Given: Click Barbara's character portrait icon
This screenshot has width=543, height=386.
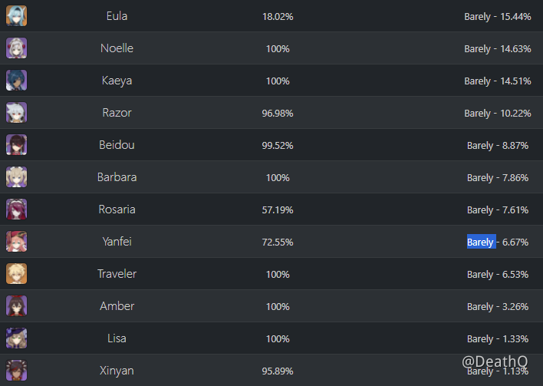Looking at the screenshot, I should 16,177.
